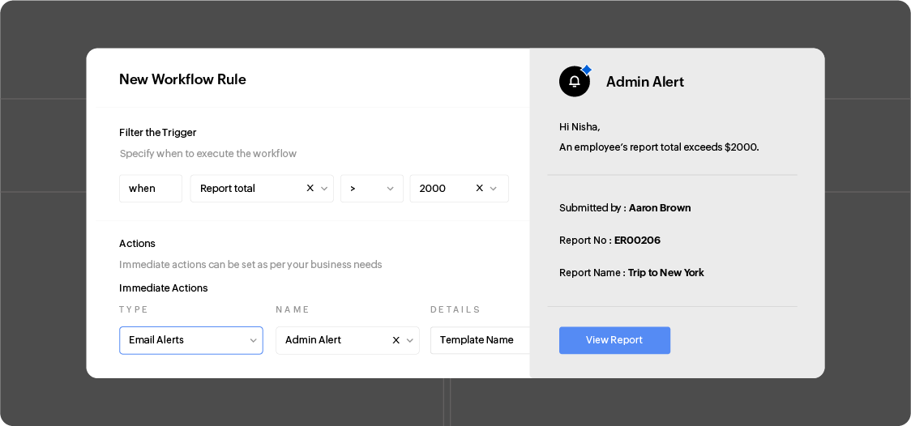Click report name Trip to New York

pos(665,273)
